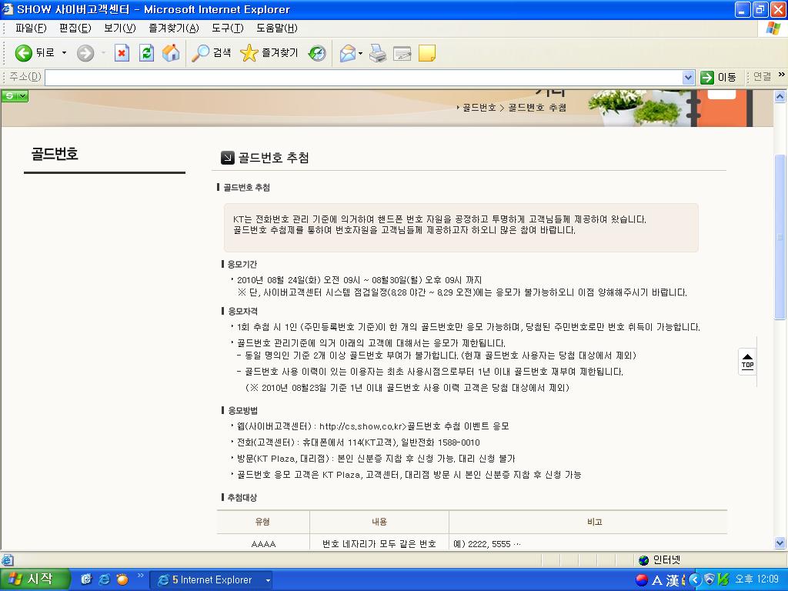Click the vertical scrollbar up arrow

click(x=780, y=96)
